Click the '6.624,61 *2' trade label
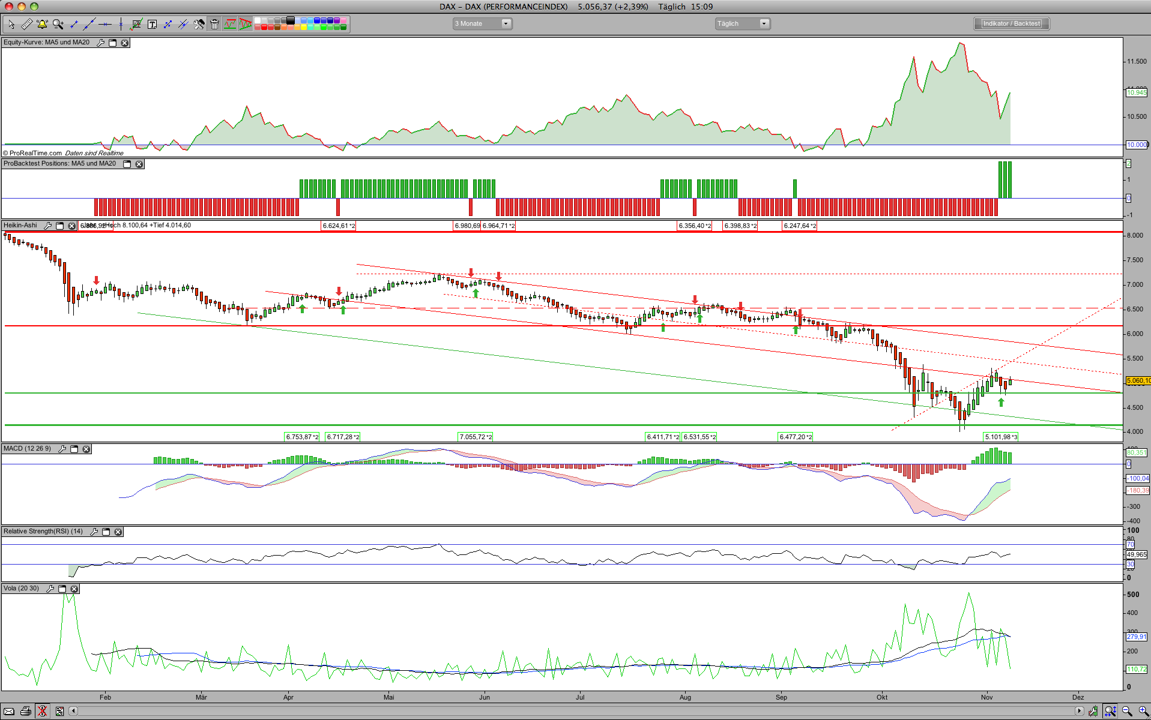The width and height of the screenshot is (1151, 720). coord(339,226)
